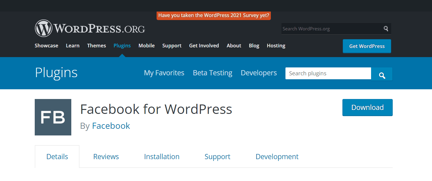
Task: Click the WordPress.org search magnifier icon
Action: 386,29
